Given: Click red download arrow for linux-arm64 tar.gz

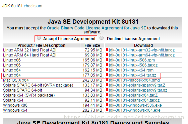Looking at the screenshot, I should pyautogui.click(x=107, y=55).
